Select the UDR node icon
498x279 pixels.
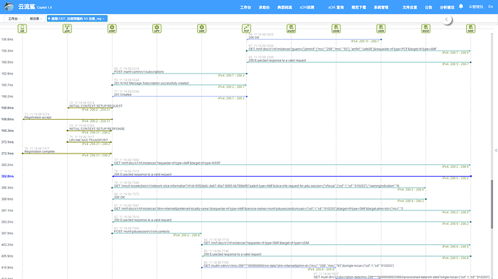[x=381, y=29]
